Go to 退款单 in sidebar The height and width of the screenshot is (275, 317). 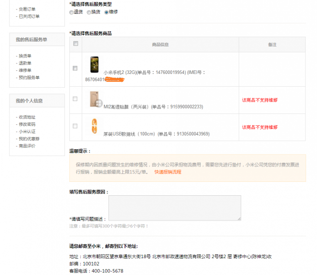[25, 63]
